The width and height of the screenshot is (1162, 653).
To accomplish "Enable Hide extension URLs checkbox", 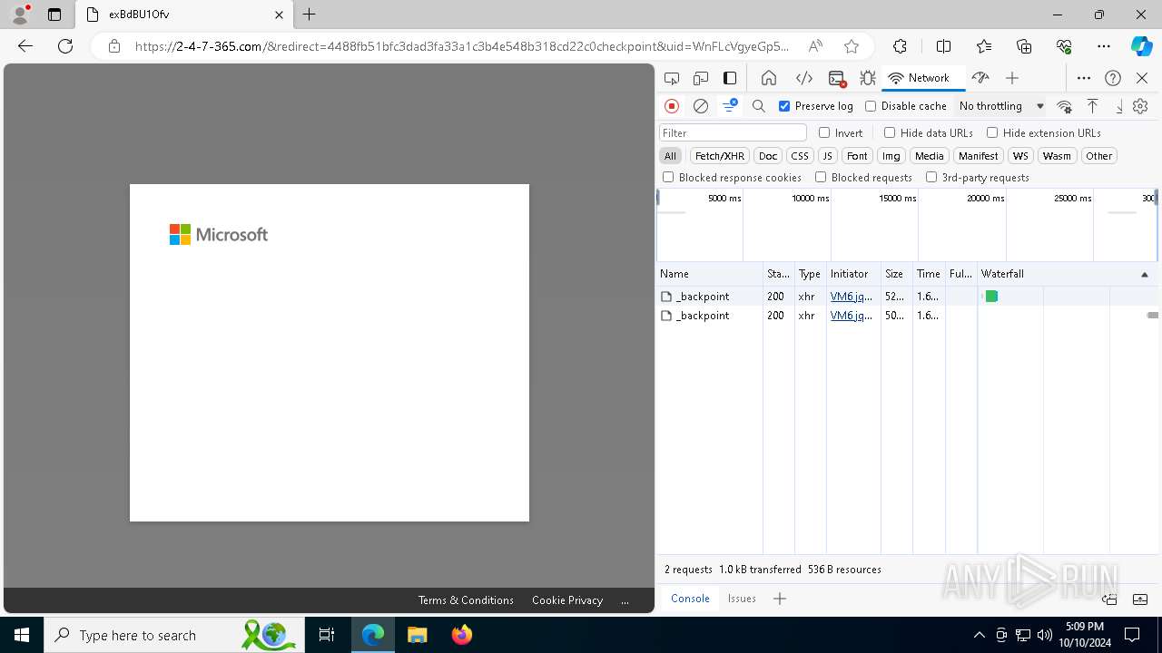I will 992,132.
